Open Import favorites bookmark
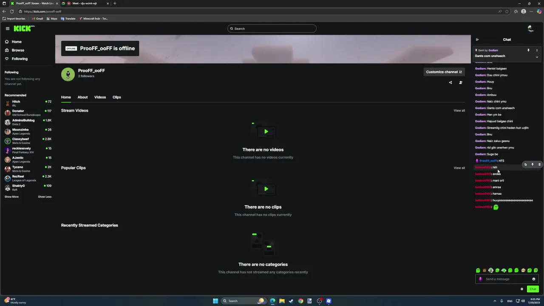This screenshot has width=544, height=306. pos(14,19)
